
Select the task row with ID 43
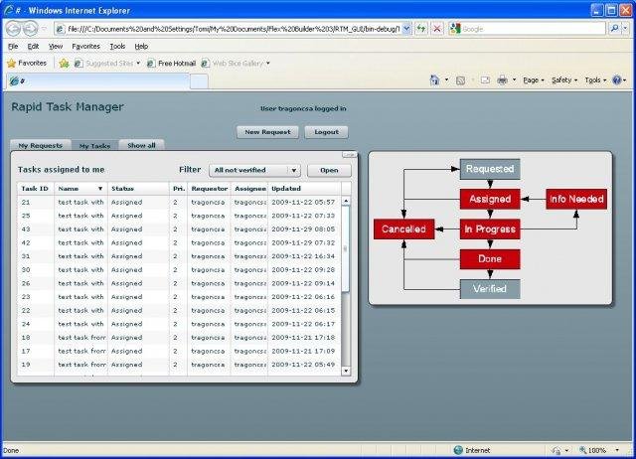click(x=179, y=229)
